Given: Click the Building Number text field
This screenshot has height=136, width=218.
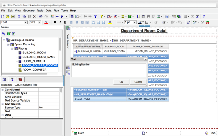Looking at the screenshot, I should pos(109,70).
